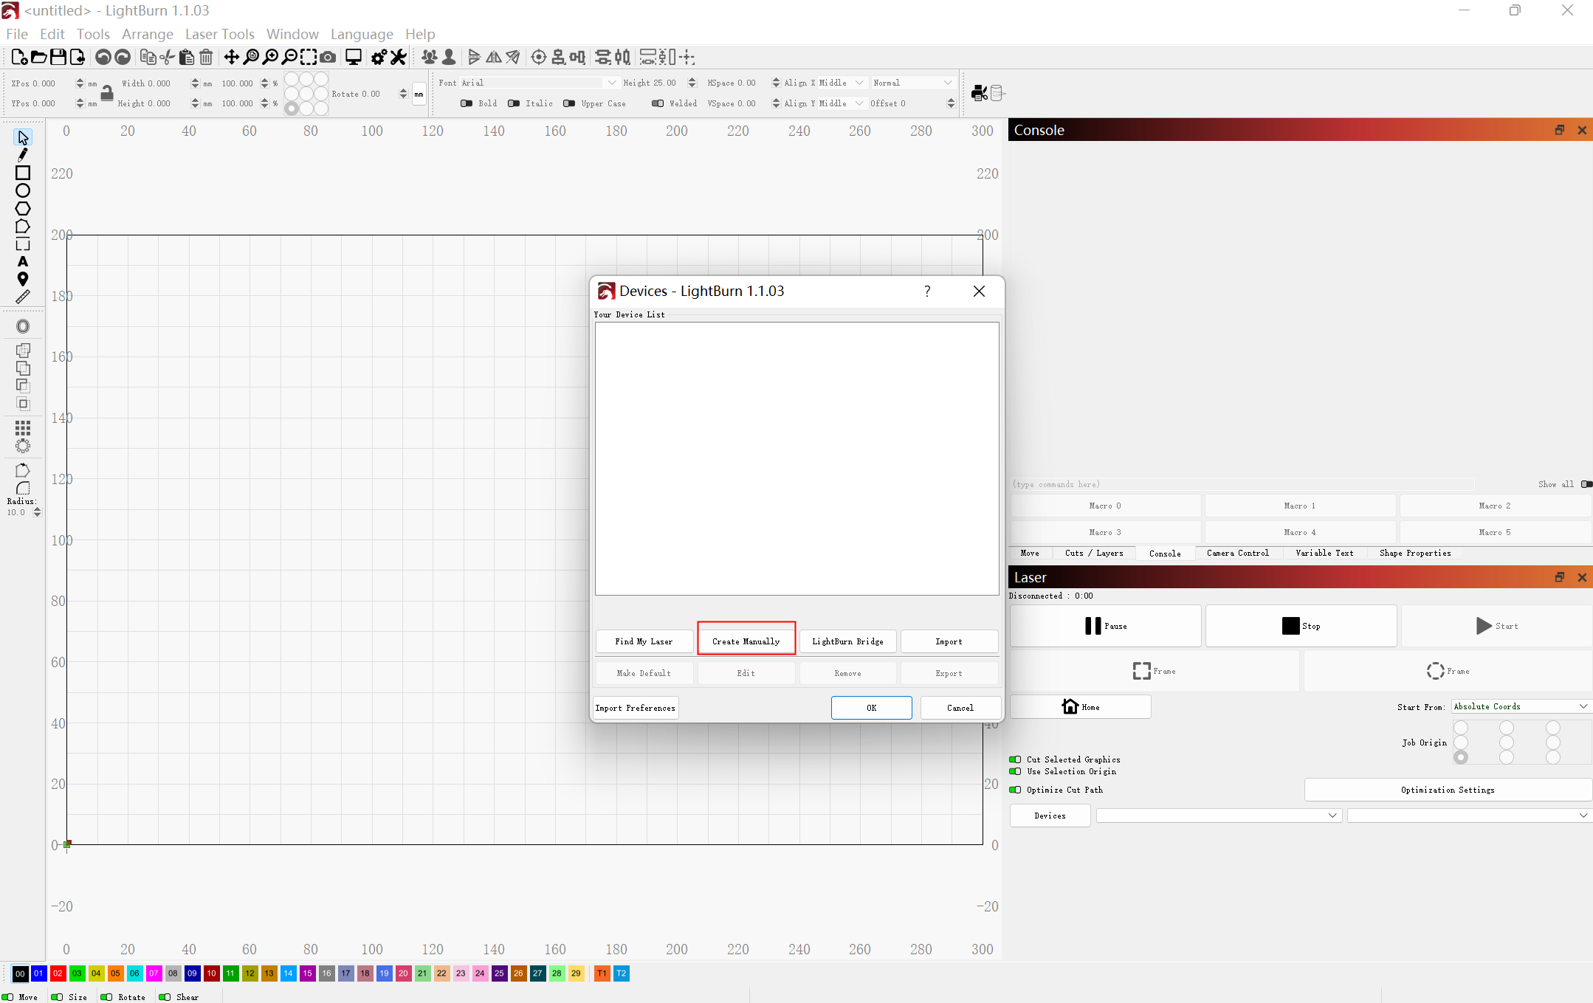Click the Pan view cross-arrows icon
1593x1003 pixels.
(x=231, y=57)
